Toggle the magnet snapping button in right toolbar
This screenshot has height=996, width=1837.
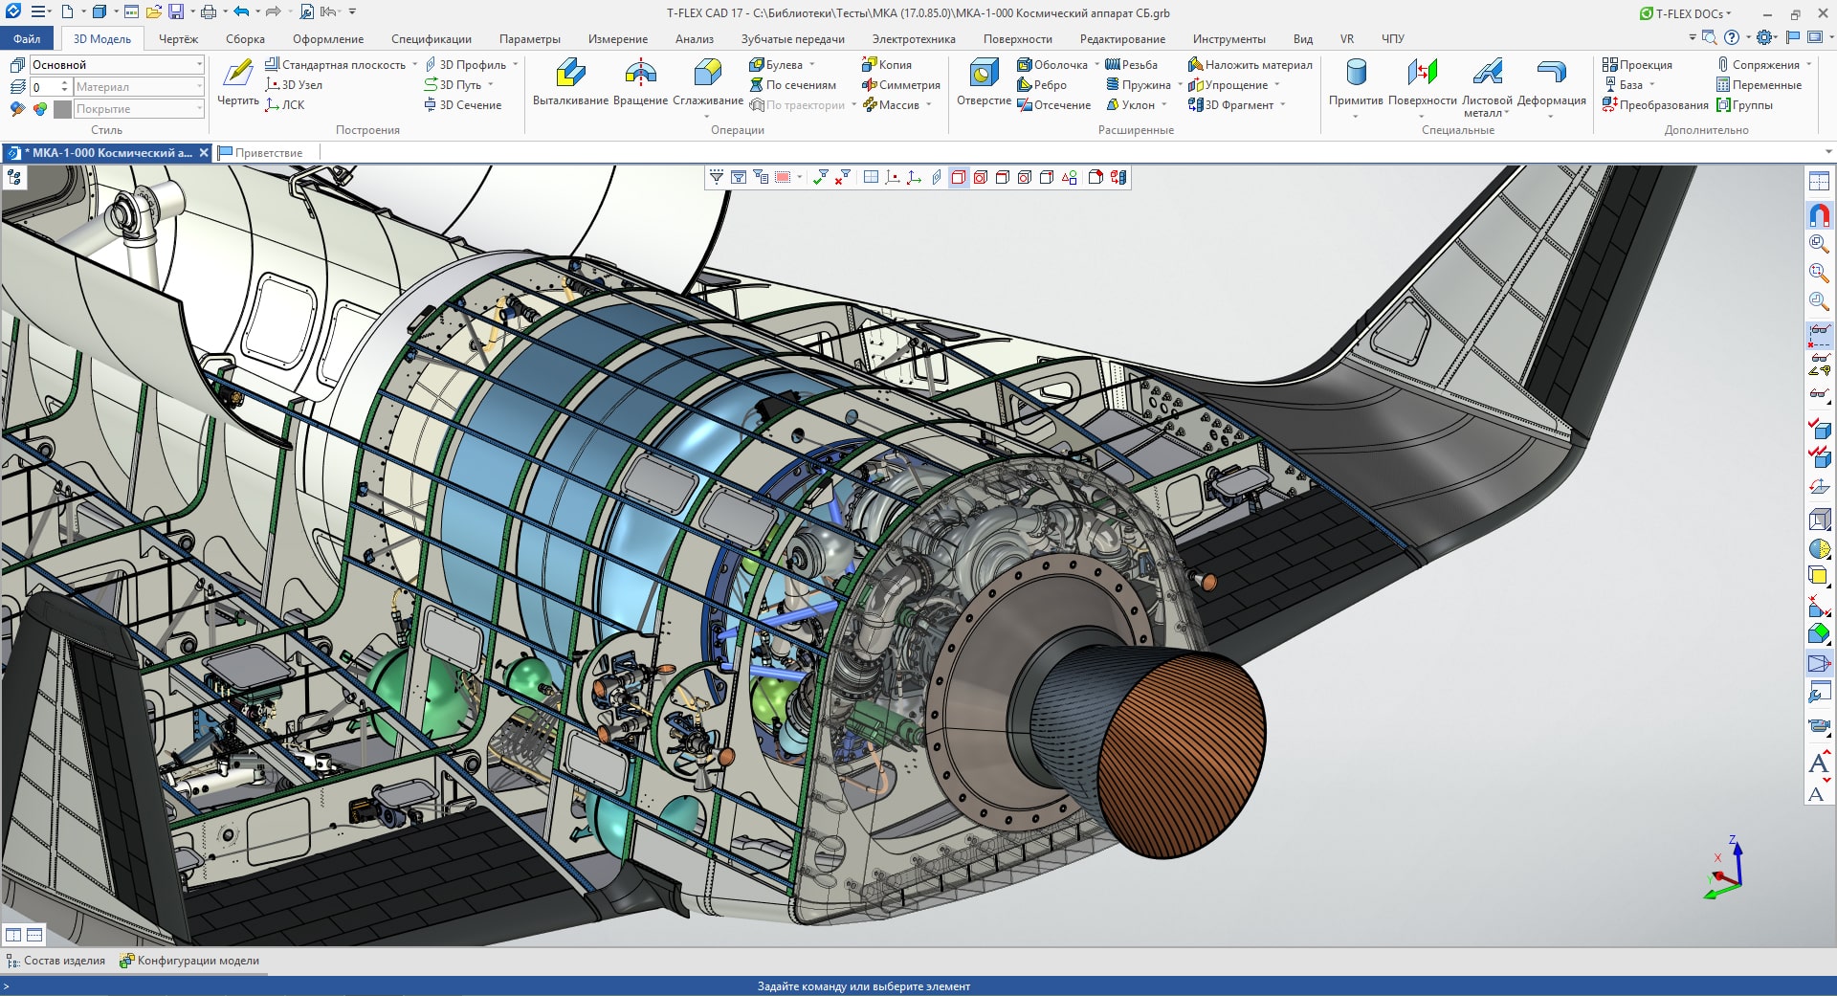pos(1819,214)
